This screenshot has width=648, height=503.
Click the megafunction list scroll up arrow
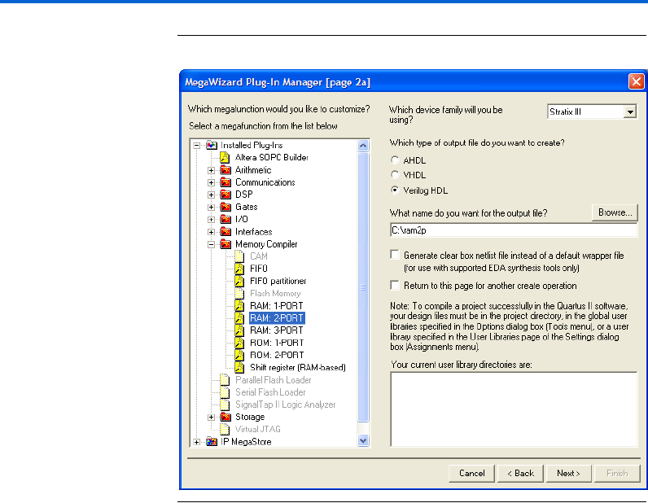(363, 146)
